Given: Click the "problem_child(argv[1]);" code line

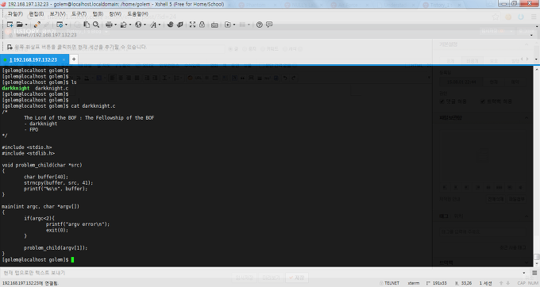Looking at the screenshot, I should [x=56, y=248].
